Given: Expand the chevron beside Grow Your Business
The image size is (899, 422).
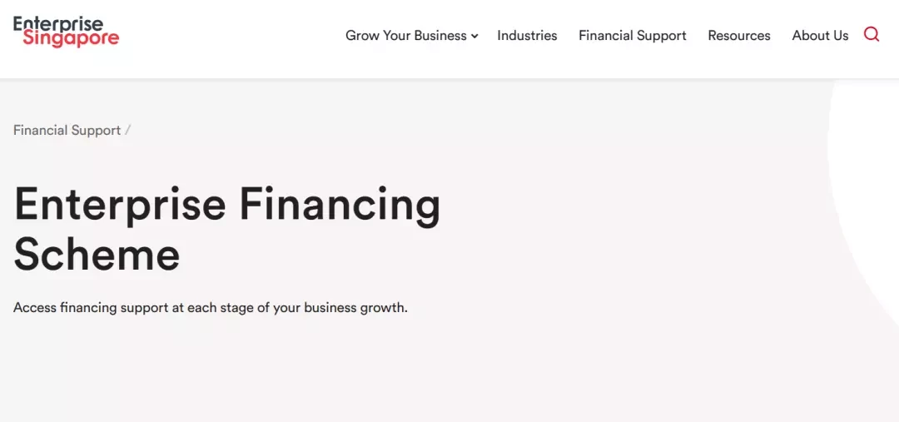Looking at the screenshot, I should (x=474, y=36).
